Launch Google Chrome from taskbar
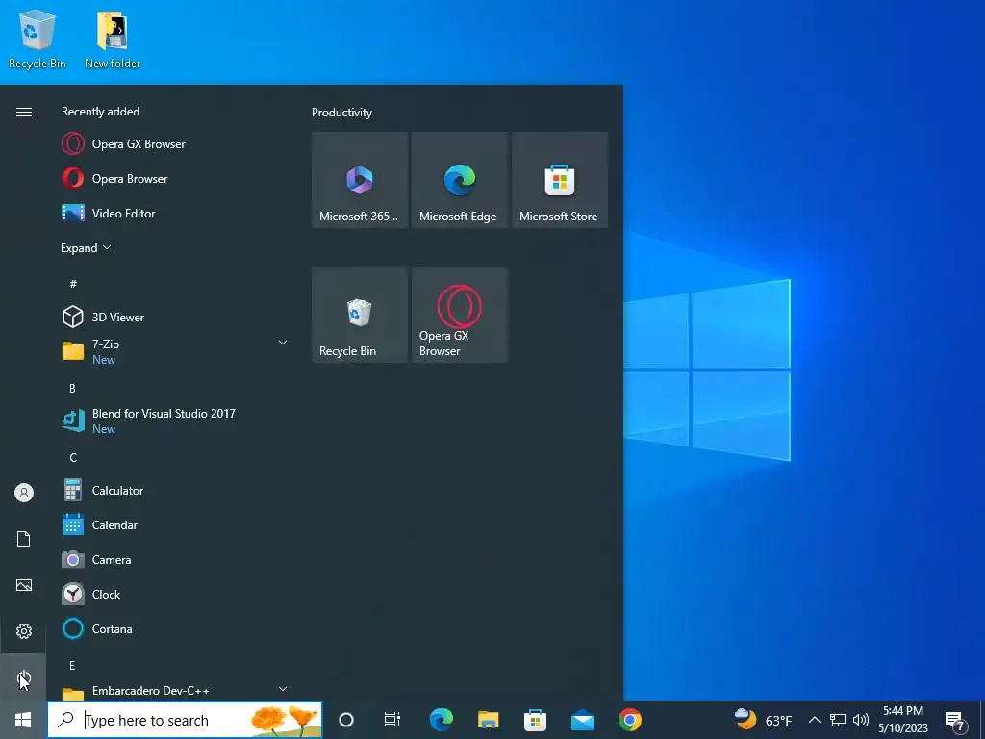Screen dimensions: 985x739 point(629,720)
